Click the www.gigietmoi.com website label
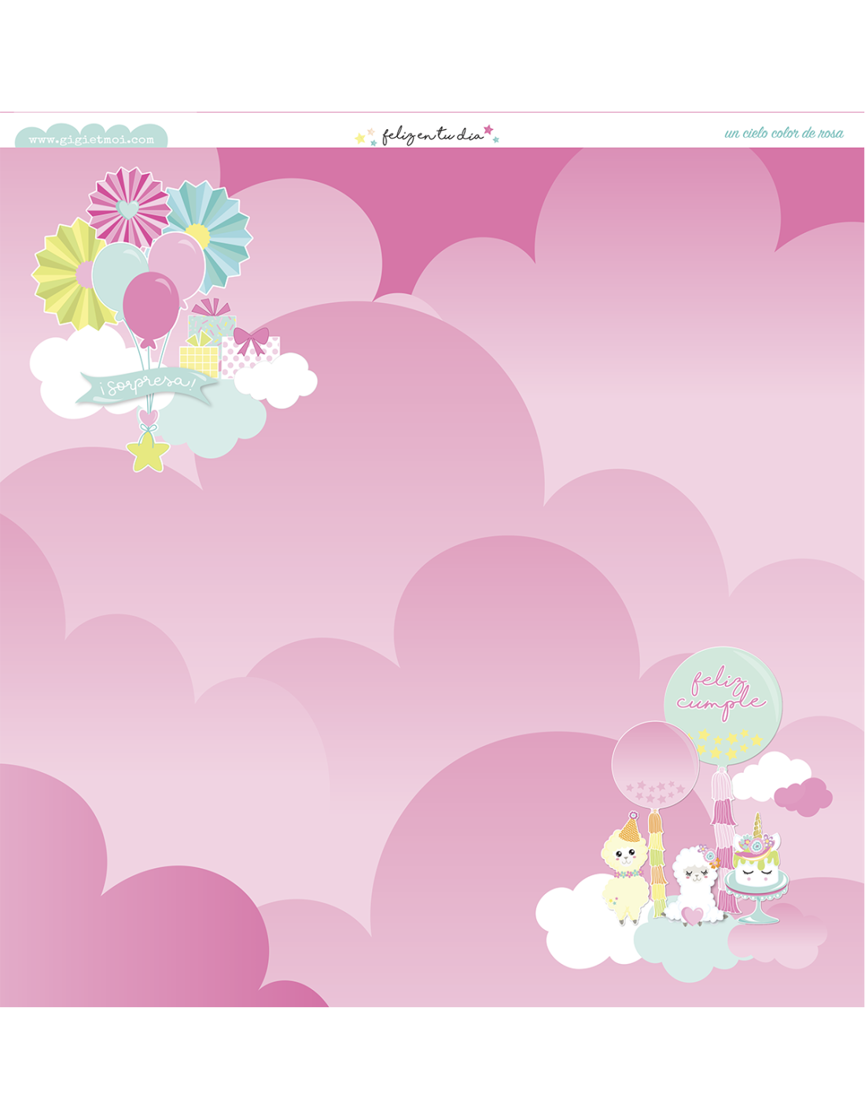The image size is (865, 1119). point(91,138)
